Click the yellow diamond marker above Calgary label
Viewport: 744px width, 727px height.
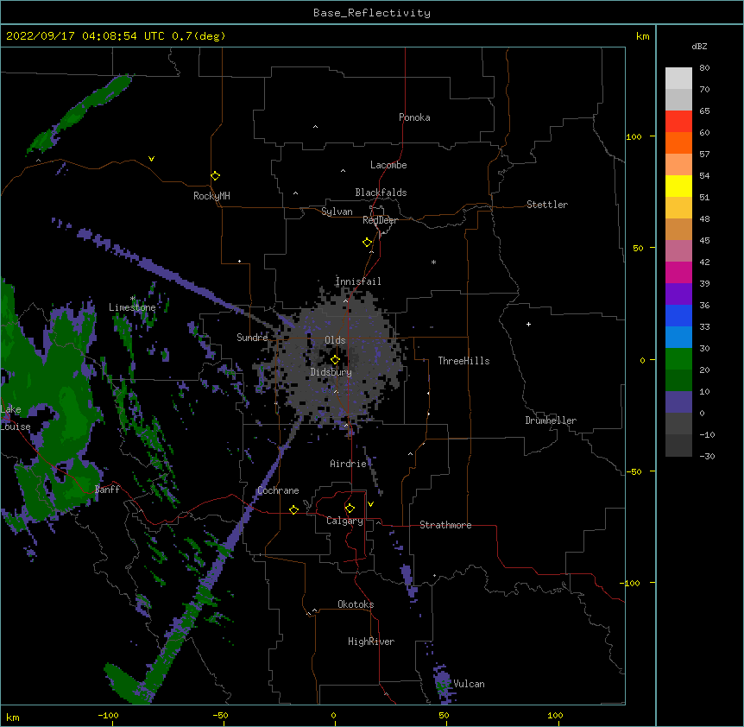[x=350, y=509]
